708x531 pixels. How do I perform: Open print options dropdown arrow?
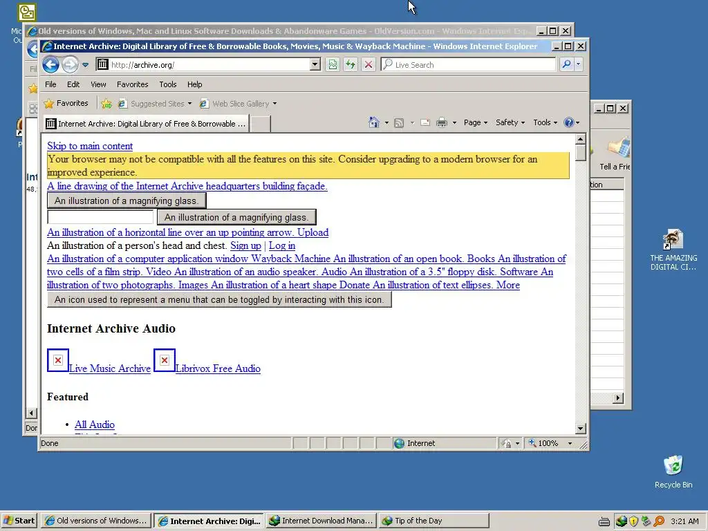454,123
